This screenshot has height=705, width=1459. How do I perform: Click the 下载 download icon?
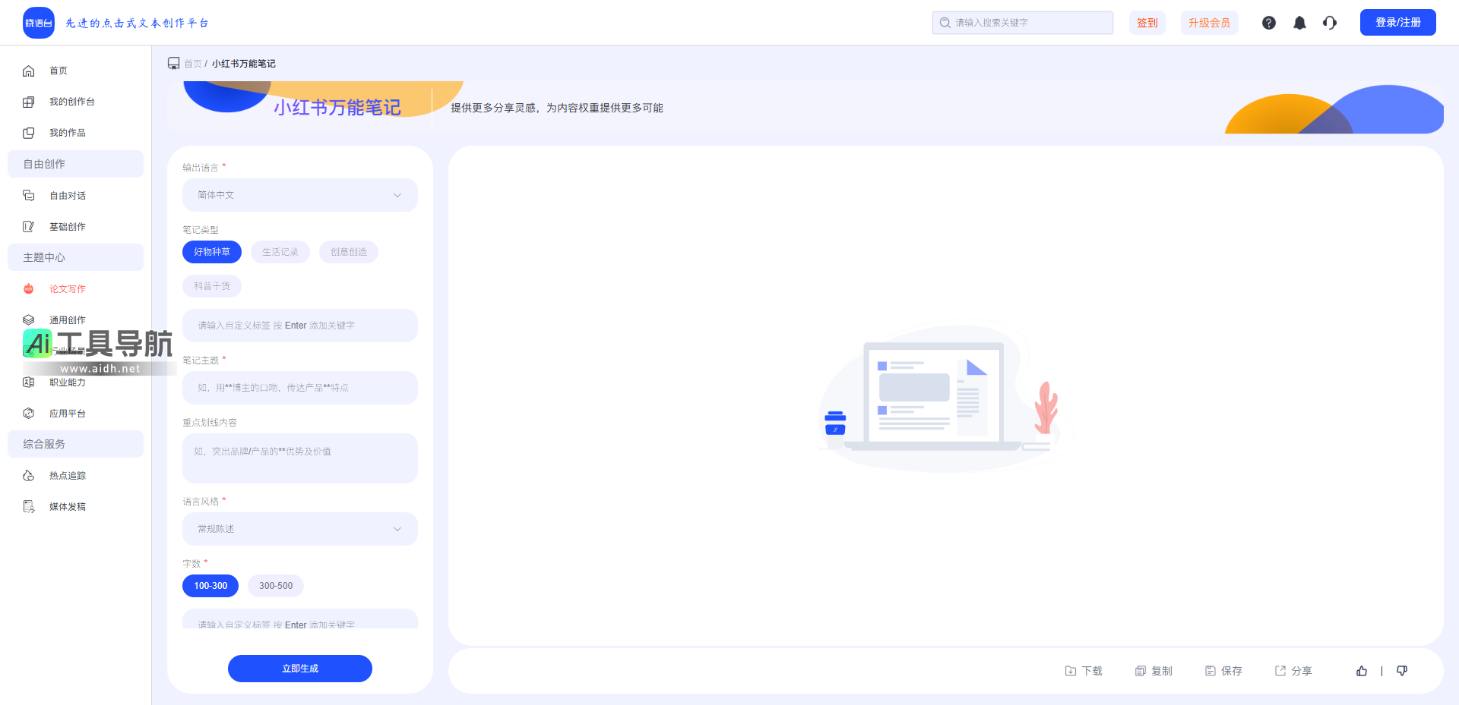(x=1071, y=671)
